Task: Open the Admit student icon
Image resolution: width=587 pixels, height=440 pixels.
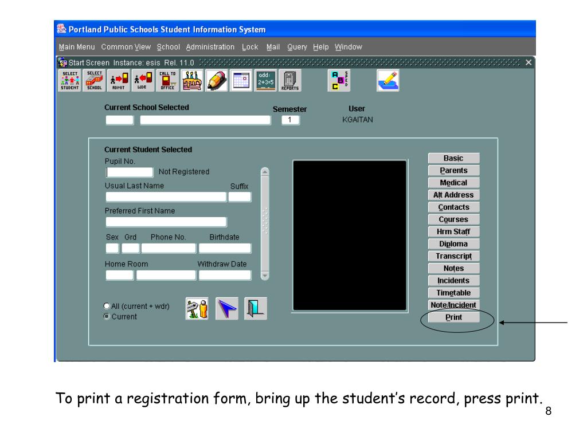Action: tap(119, 80)
